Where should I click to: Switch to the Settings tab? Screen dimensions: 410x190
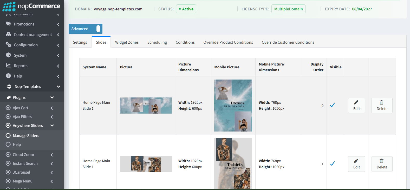(80, 42)
